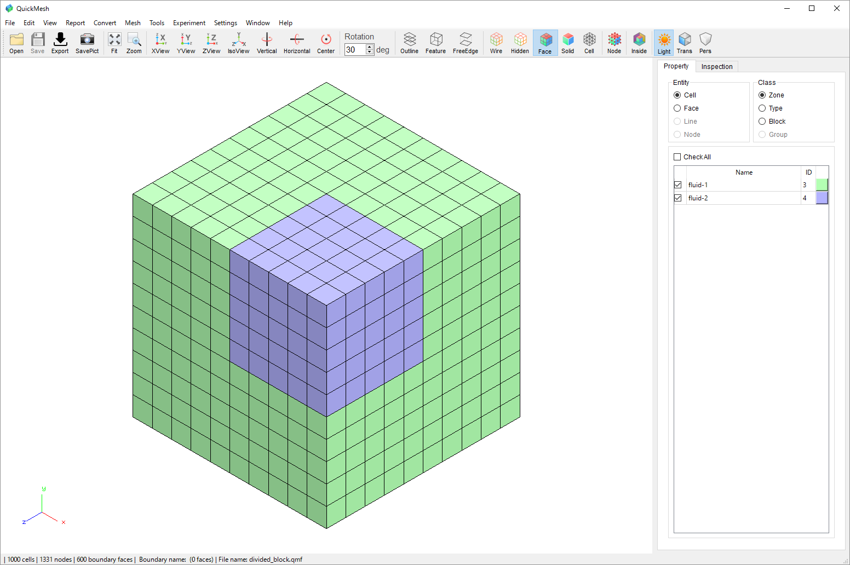Click the purple fluid-2 color swatch
The width and height of the screenshot is (850, 565).
coord(822,198)
